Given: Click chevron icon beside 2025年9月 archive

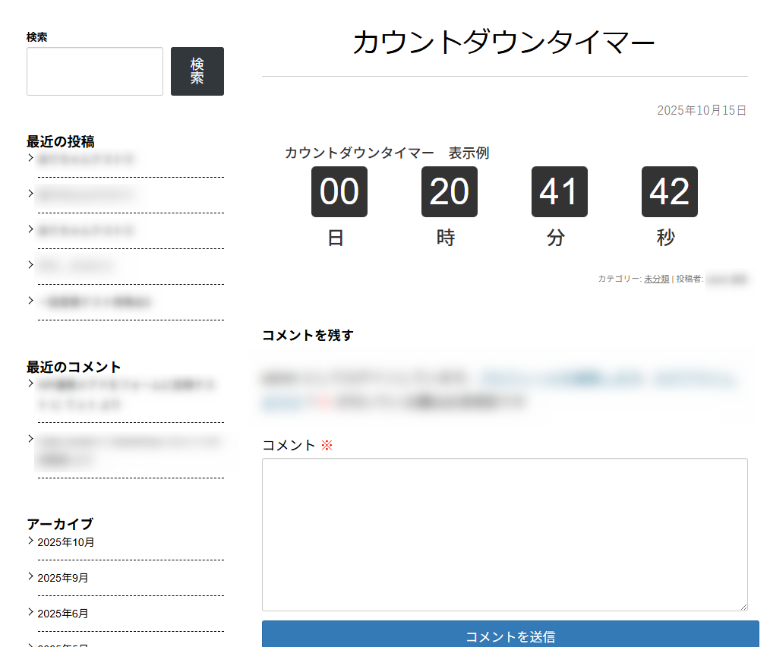Looking at the screenshot, I should point(30,576).
